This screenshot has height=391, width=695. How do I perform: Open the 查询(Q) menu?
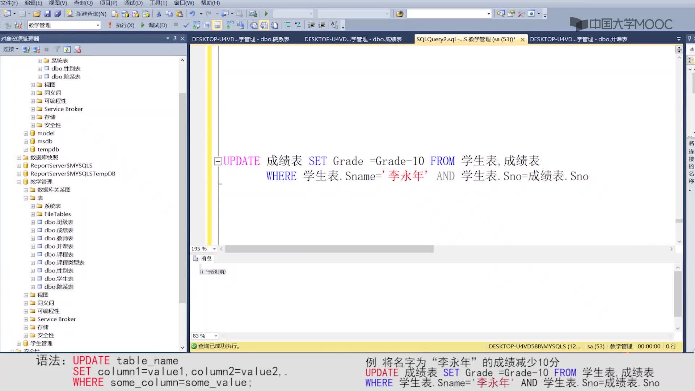pos(83,3)
